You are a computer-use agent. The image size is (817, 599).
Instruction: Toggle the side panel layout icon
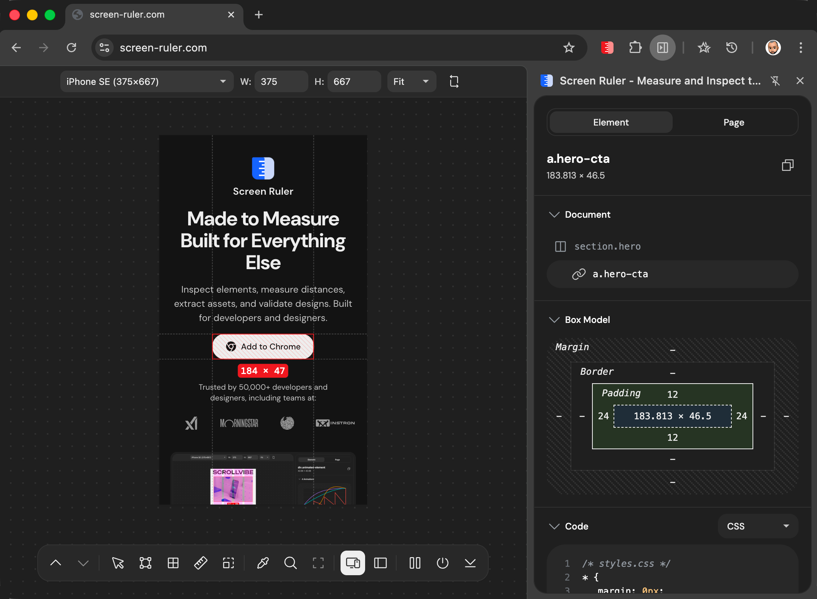point(380,563)
